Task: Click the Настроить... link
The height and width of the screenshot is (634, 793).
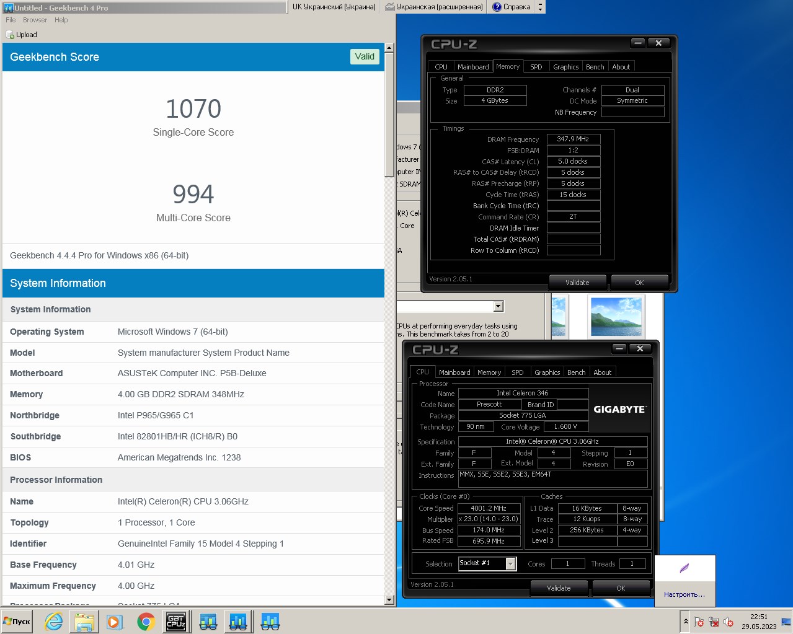Action: (x=684, y=594)
